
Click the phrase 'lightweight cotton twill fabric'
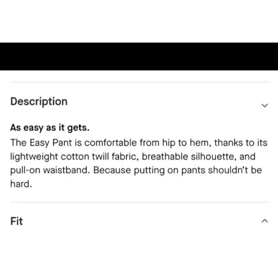click(74, 157)
